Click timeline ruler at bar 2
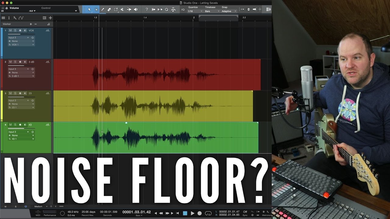Image resolution: width=390 pixels, height=219 pixels. click(x=194, y=18)
